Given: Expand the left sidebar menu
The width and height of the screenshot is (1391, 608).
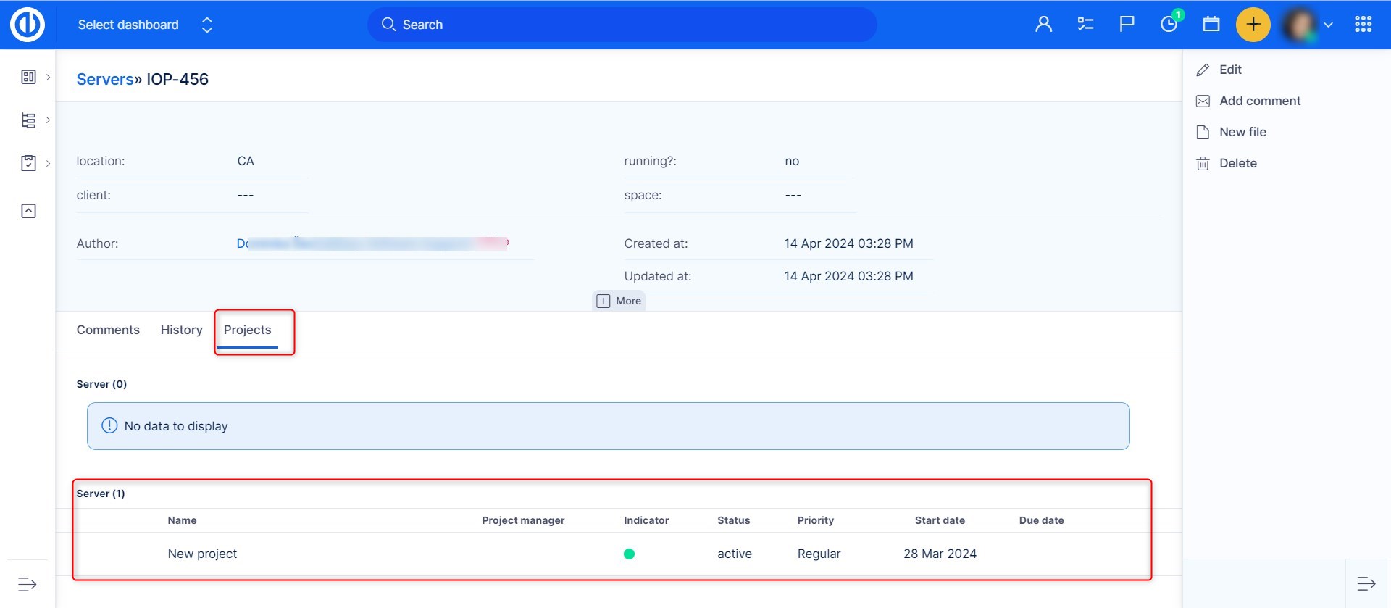Looking at the screenshot, I should click(28, 584).
